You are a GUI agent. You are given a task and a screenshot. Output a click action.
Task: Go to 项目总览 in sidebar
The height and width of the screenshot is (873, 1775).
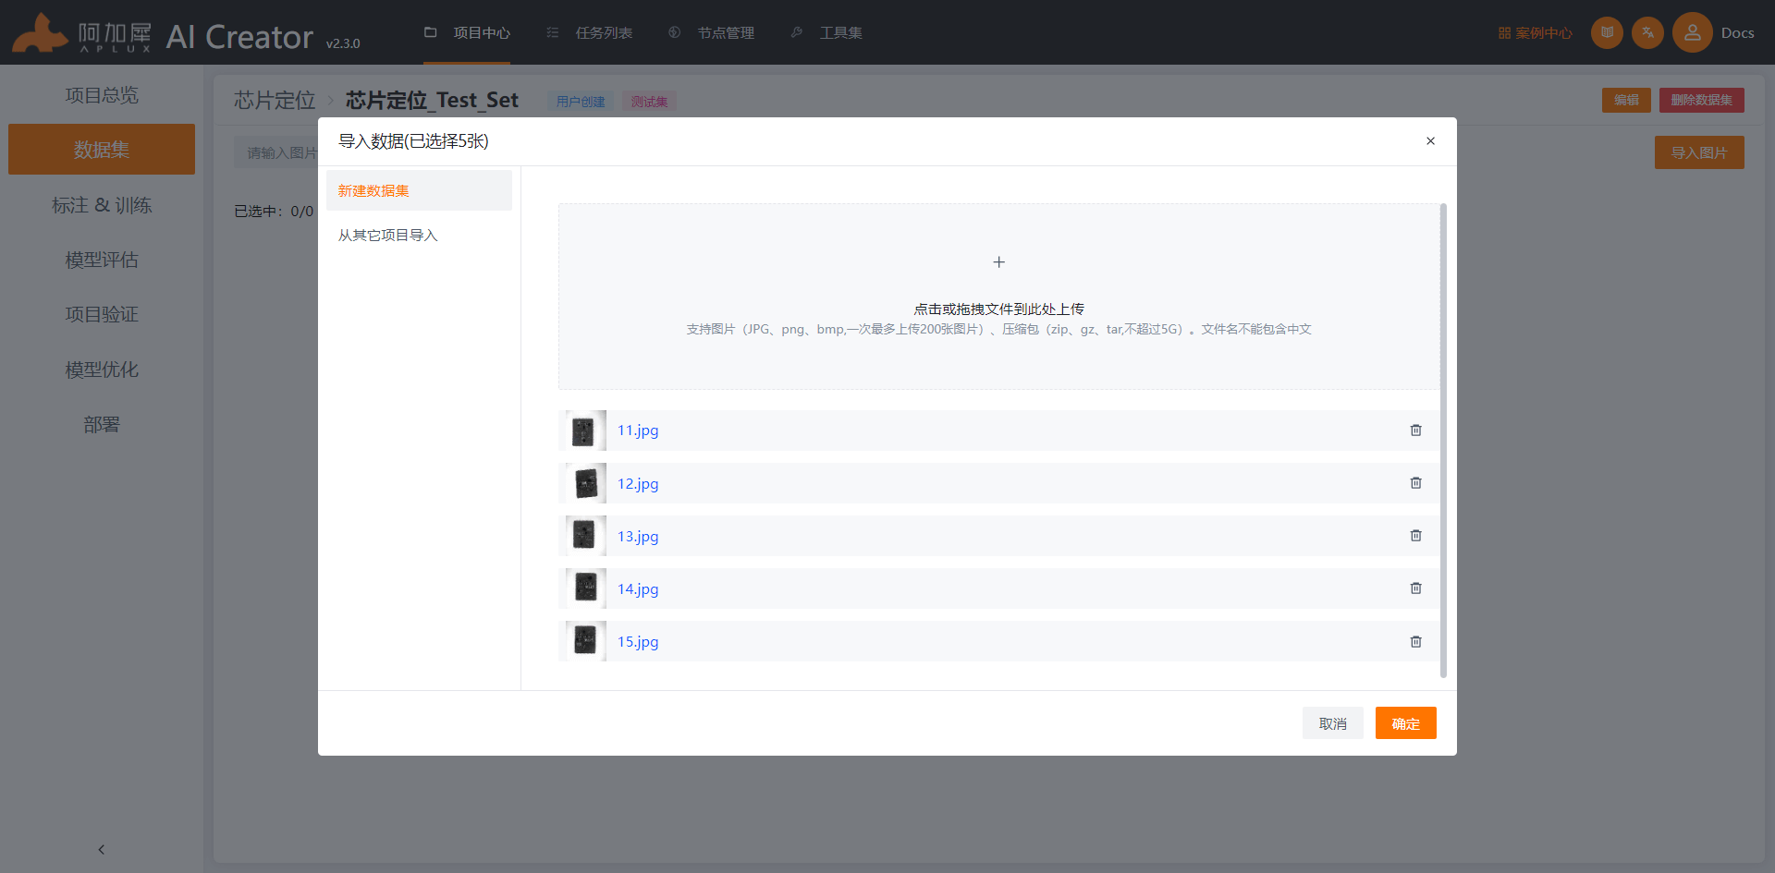(102, 95)
